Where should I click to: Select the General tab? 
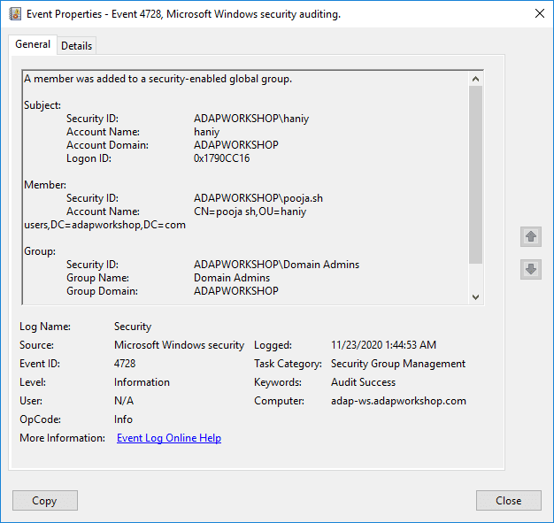point(33,44)
